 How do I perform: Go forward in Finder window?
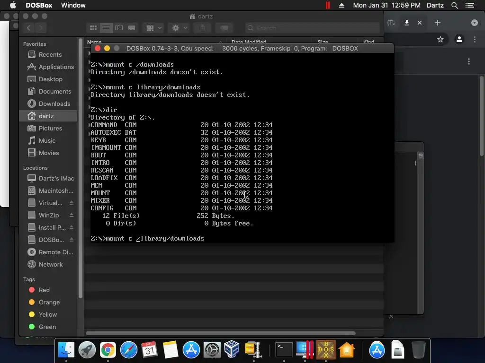pyautogui.click(x=41, y=28)
